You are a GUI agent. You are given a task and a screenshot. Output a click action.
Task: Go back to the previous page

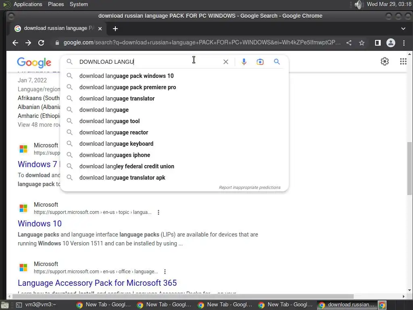(15, 43)
